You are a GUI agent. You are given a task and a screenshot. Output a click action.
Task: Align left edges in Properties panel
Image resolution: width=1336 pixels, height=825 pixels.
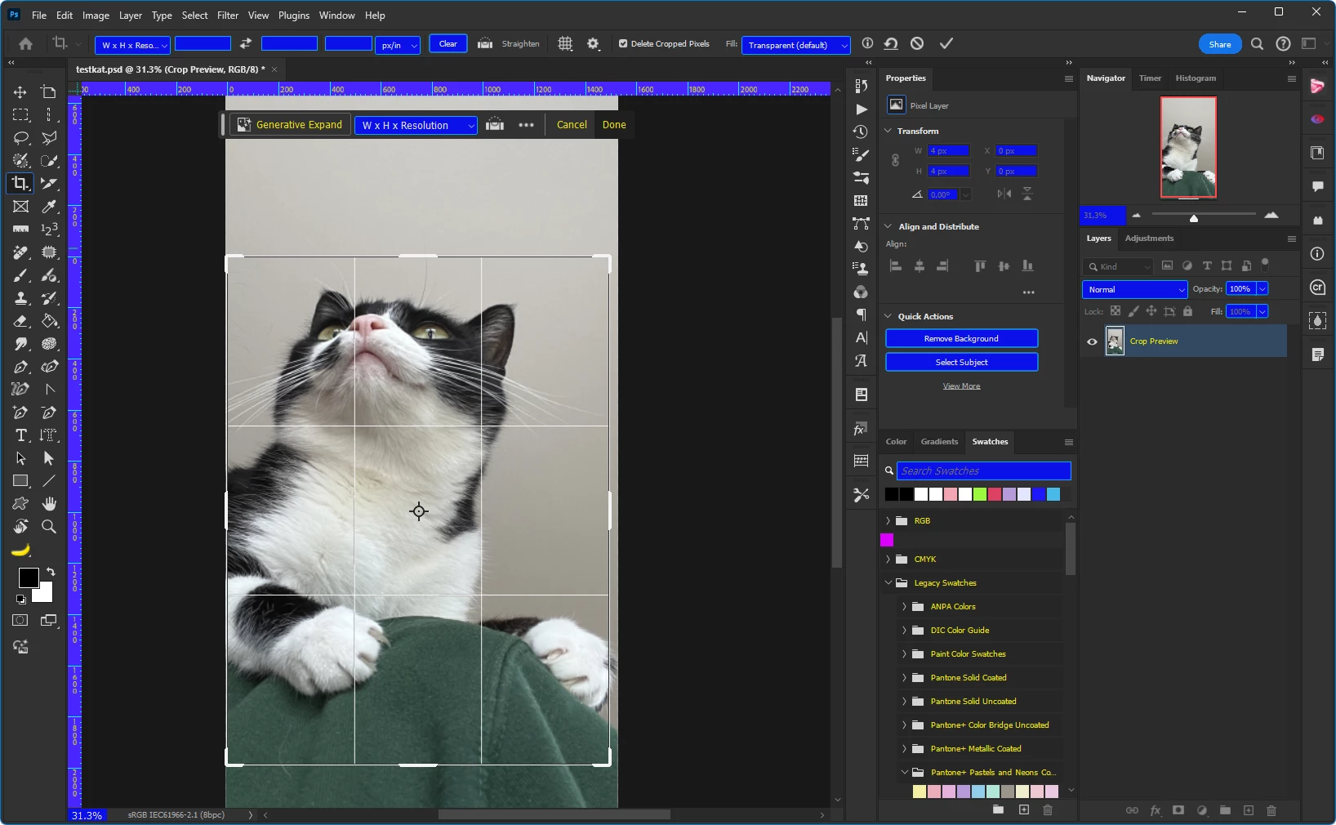click(896, 266)
